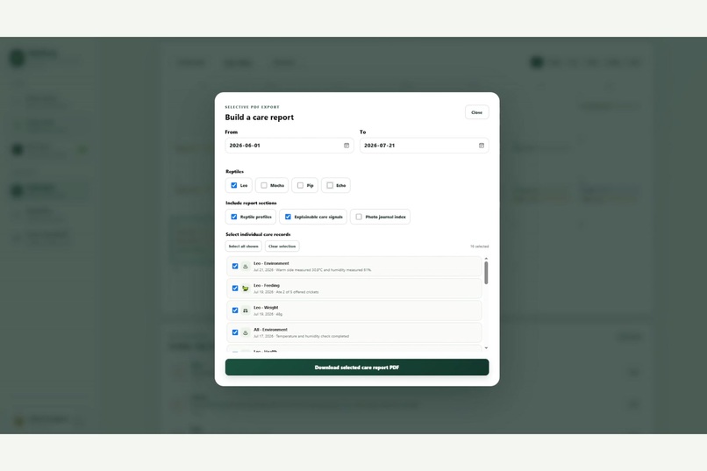This screenshot has height=471, width=707.
Task: Click the To date field 2026-07-21
Action: [425, 146]
